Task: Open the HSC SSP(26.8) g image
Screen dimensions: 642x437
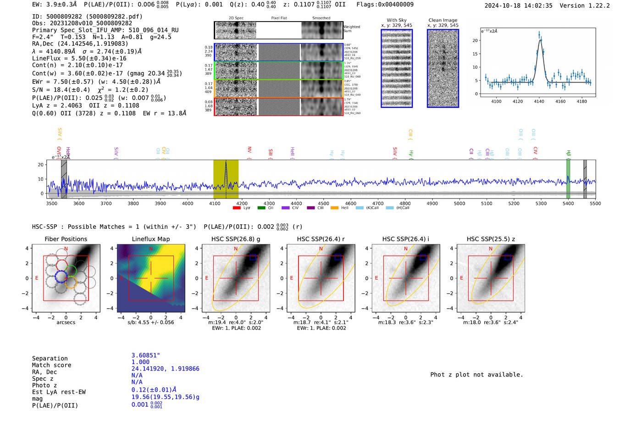Action: 236,278
